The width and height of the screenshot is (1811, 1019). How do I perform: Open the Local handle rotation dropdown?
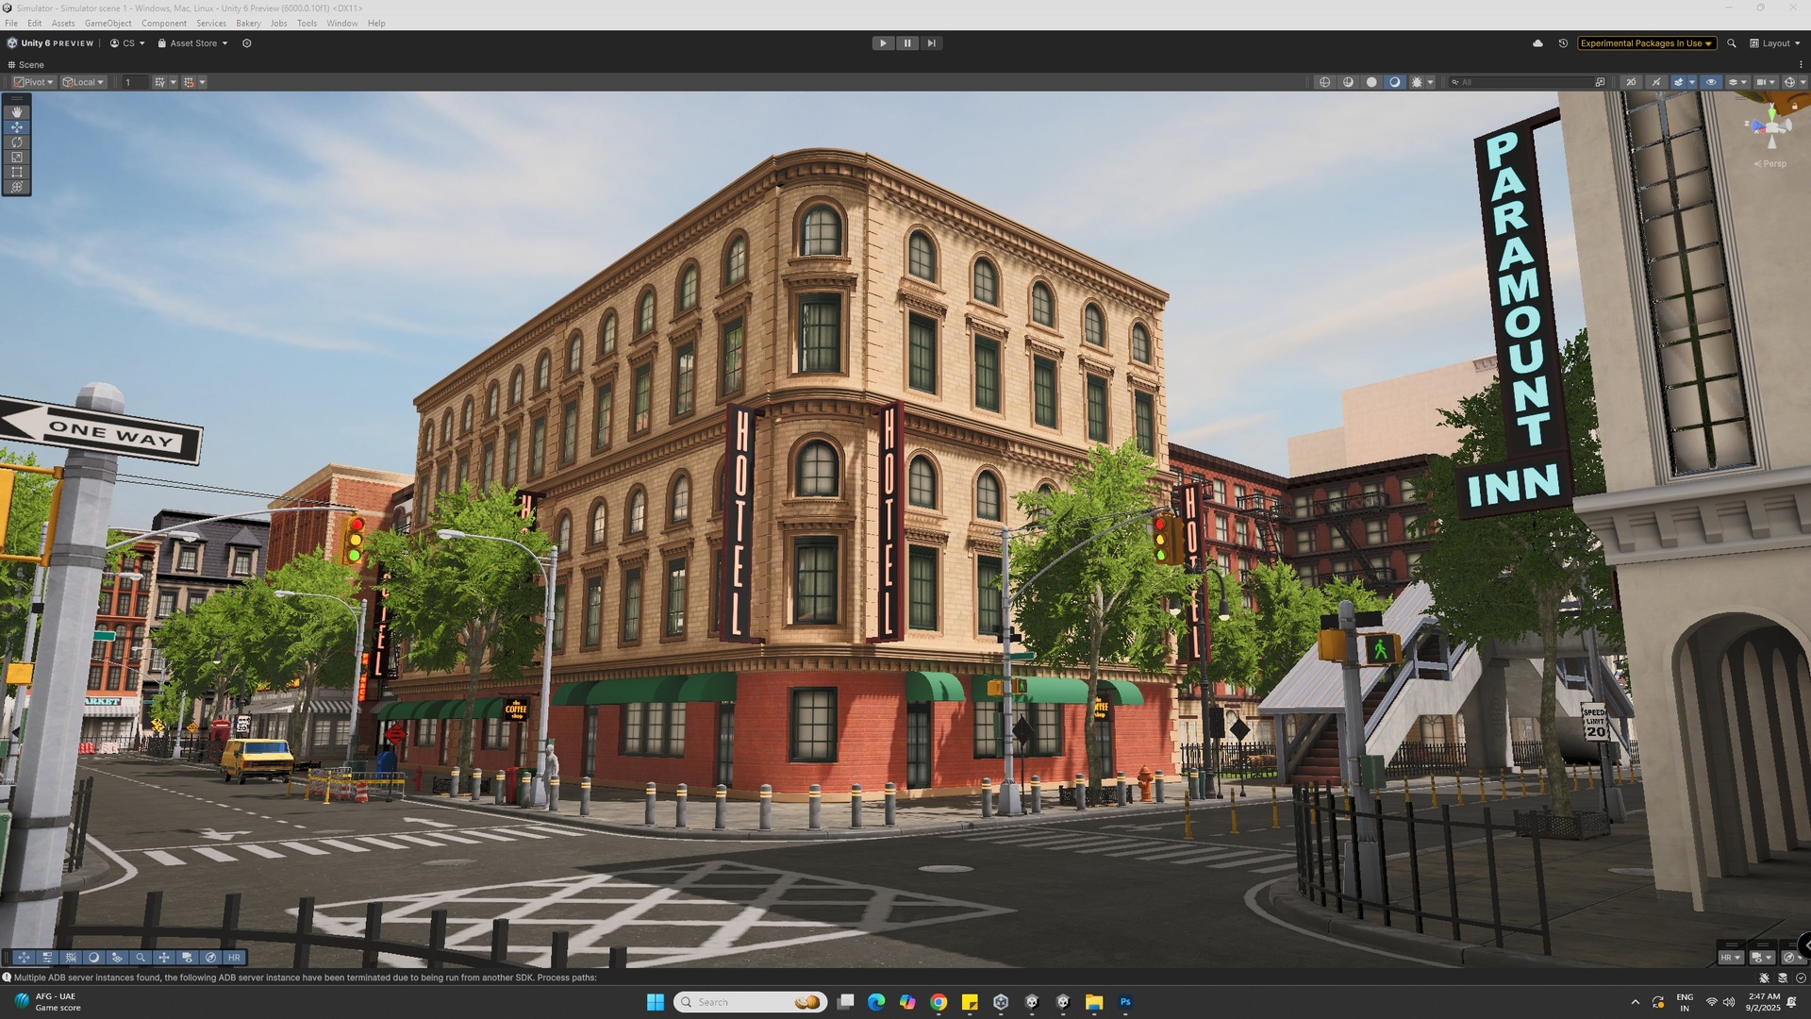click(83, 82)
